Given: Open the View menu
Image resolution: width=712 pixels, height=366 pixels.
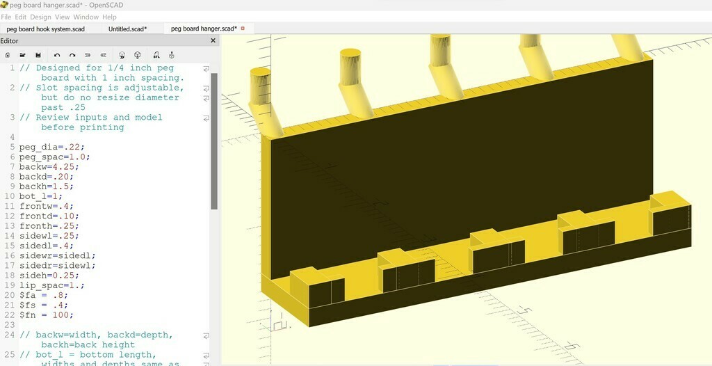Looking at the screenshot, I should (62, 17).
